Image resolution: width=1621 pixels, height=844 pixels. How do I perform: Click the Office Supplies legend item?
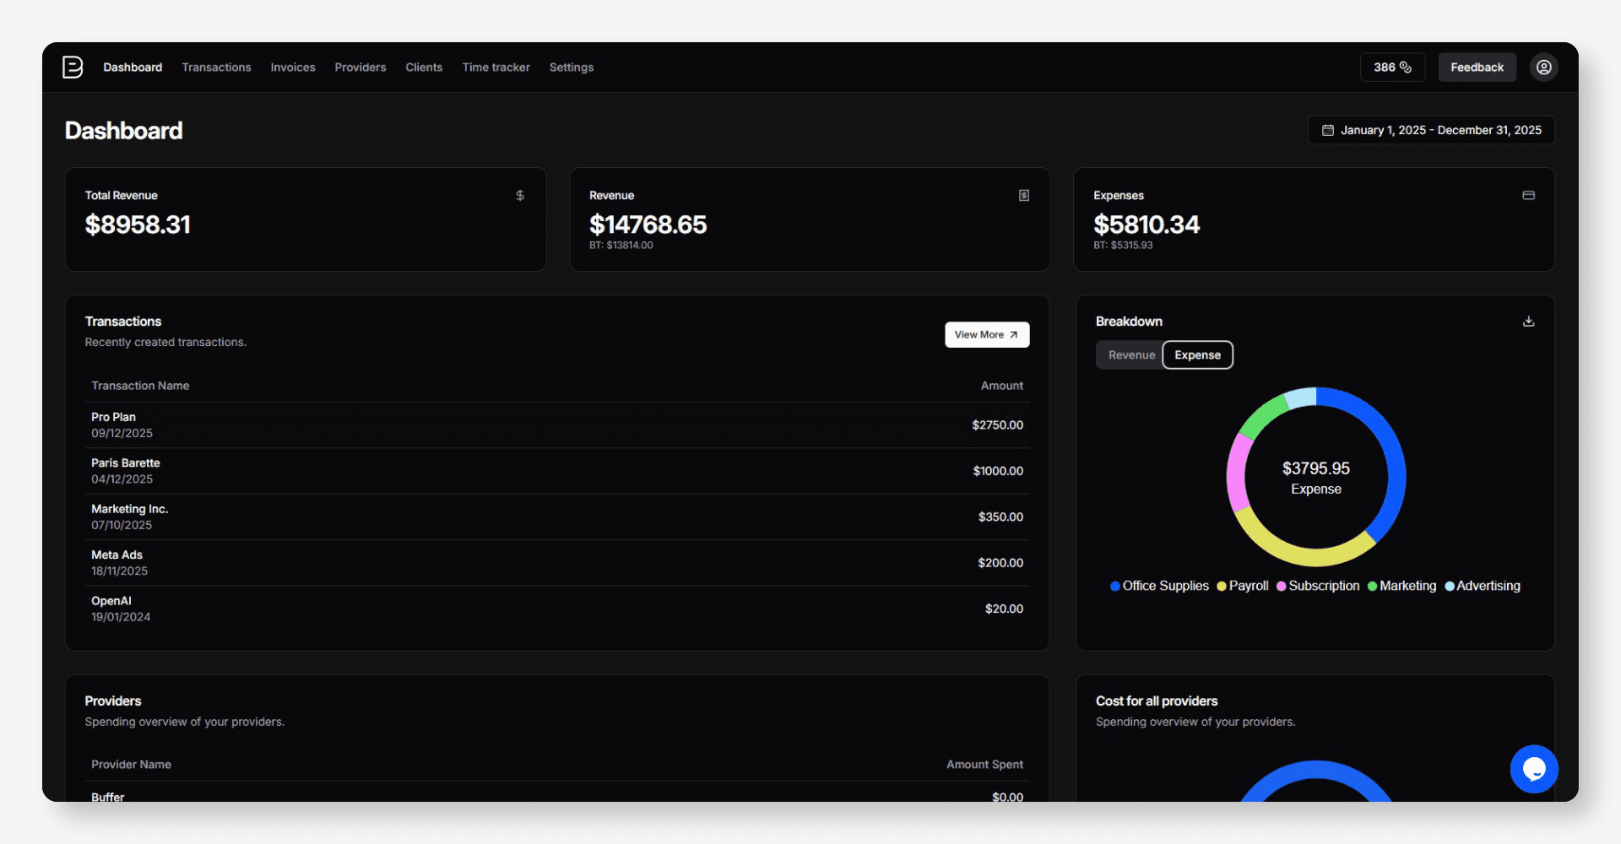coord(1159,586)
